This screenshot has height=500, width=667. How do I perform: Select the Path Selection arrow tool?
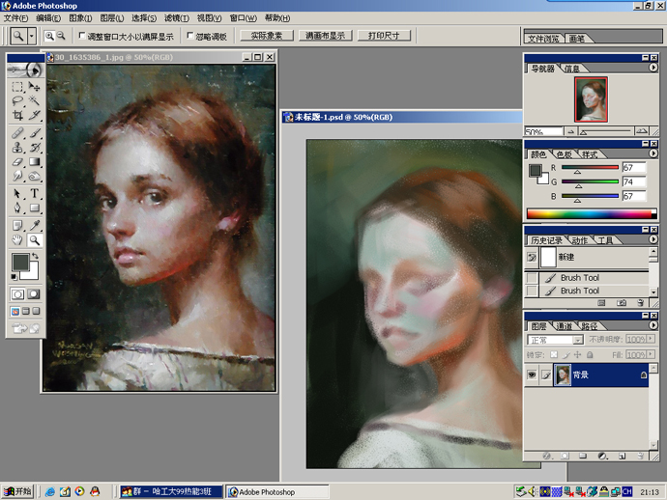(x=17, y=194)
